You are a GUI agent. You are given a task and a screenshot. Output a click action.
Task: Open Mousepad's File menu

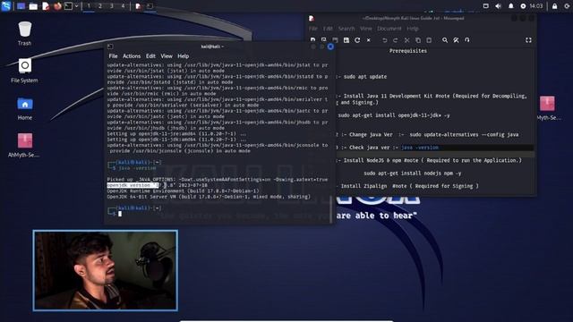[x=313, y=29]
